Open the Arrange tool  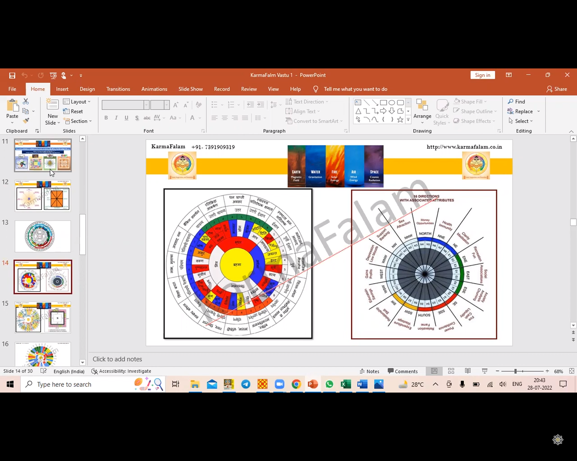coord(422,109)
